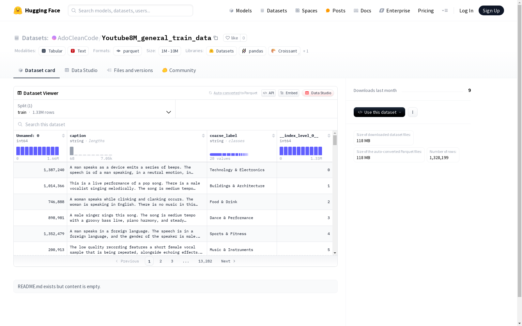522x326 pixels.
Task: Select the row with value 1,014,366
Action: click(173, 186)
